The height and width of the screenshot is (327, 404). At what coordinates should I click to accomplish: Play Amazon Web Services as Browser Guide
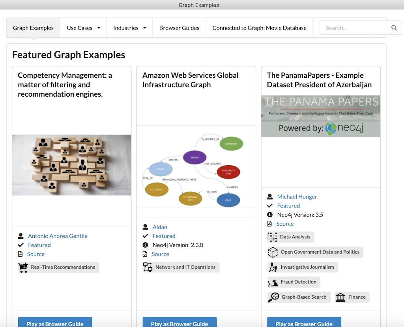(x=180, y=323)
